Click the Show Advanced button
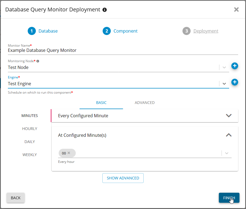Image resolution: width=246 pixels, height=209 pixels. [x=123, y=178]
